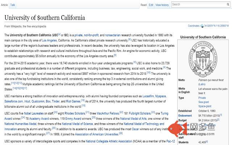232x145 pixels.
Task: Jump to footnote 10 reference
Action: (x=149, y=72)
